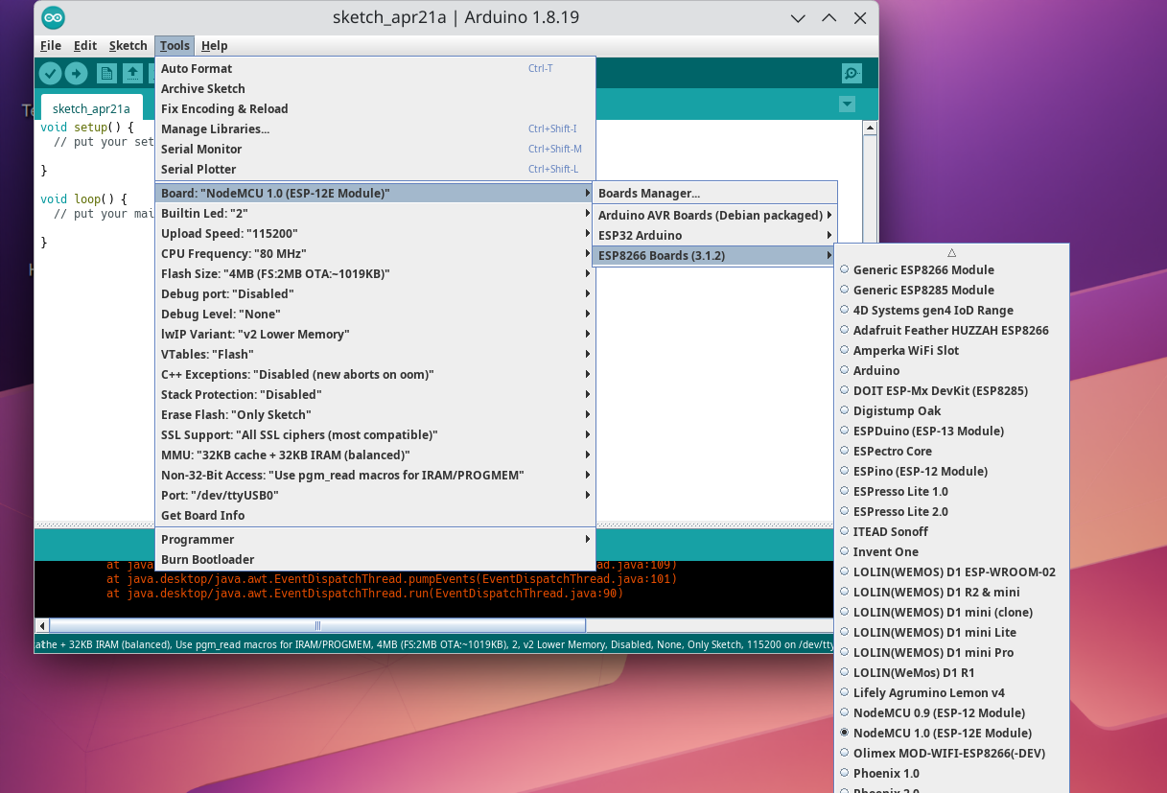Choose Olimex MOD-WIFI-ESP8266(-DEV) board
This screenshot has height=793, width=1167.
point(951,753)
